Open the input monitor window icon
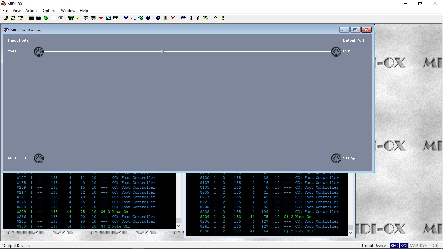This screenshot has height=249, width=443. tap(31, 18)
